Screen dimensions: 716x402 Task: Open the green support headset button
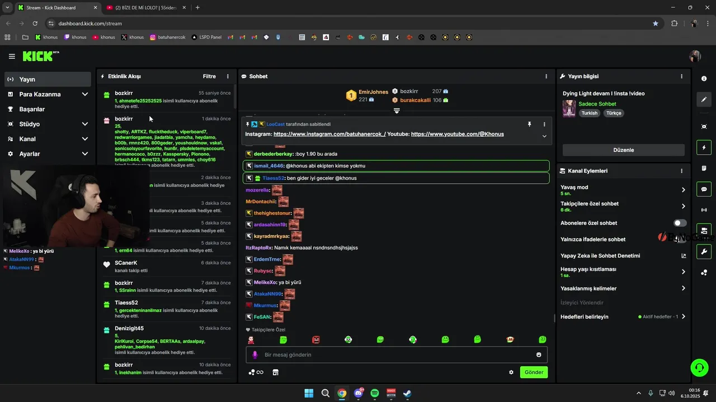coord(699,367)
